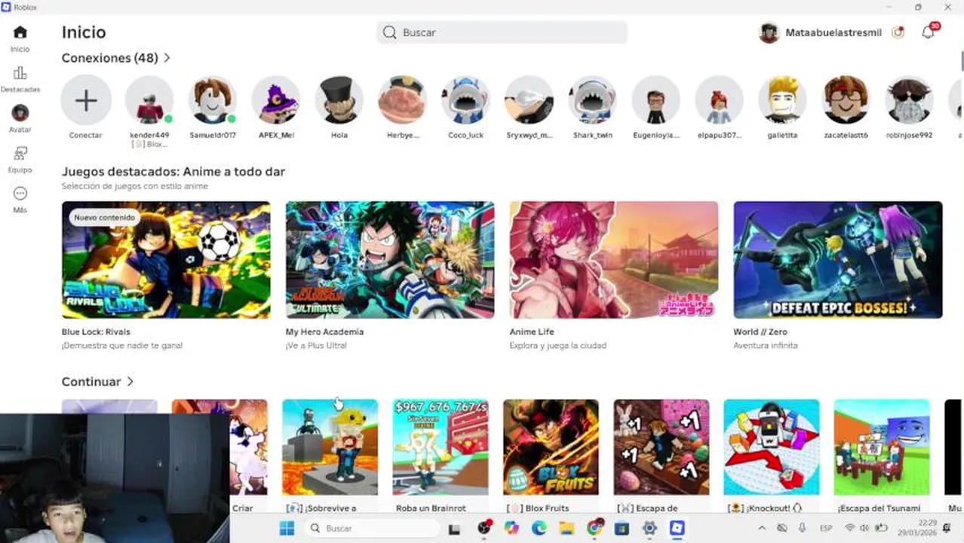964x543 pixels.
Task: Open the notifications bell
Action: coord(929,32)
